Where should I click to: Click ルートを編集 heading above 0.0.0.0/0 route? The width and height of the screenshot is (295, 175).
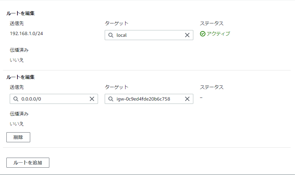20,77
